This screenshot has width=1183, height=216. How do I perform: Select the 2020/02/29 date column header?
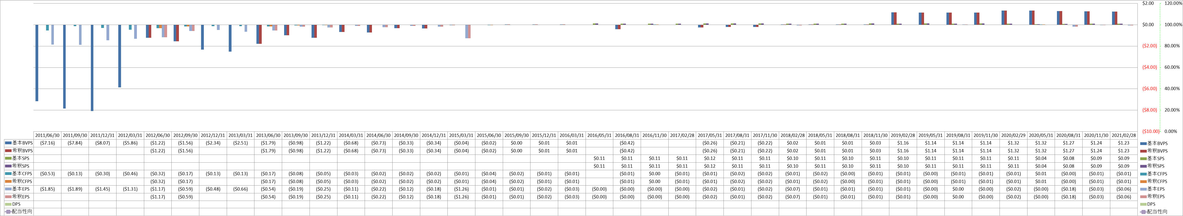[x=1013, y=136]
